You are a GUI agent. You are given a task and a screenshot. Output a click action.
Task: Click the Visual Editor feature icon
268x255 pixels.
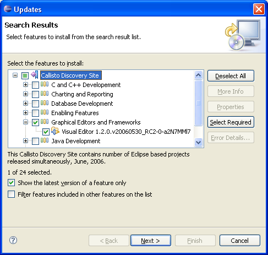[55, 131]
